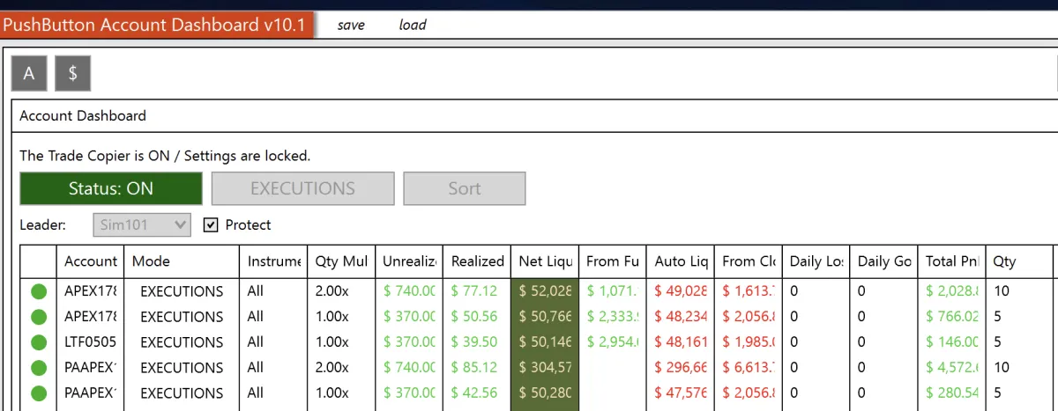Click the Total PnL column header
1058x411 pixels.
[951, 261]
